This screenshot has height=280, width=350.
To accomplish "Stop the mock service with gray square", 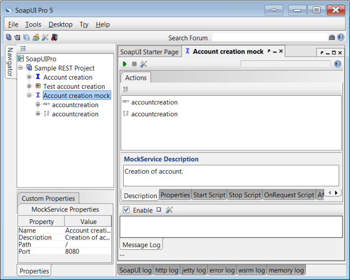I will (x=134, y=64).
